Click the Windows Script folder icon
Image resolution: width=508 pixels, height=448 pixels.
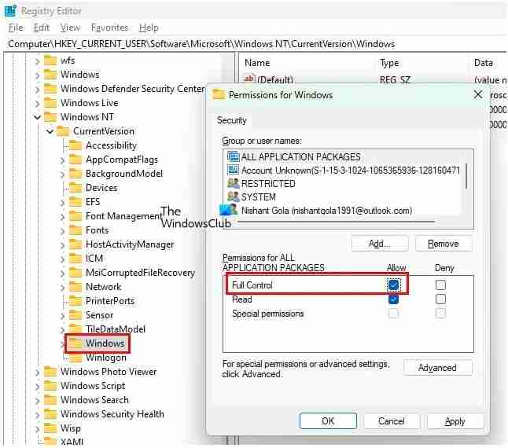point(50,386)
